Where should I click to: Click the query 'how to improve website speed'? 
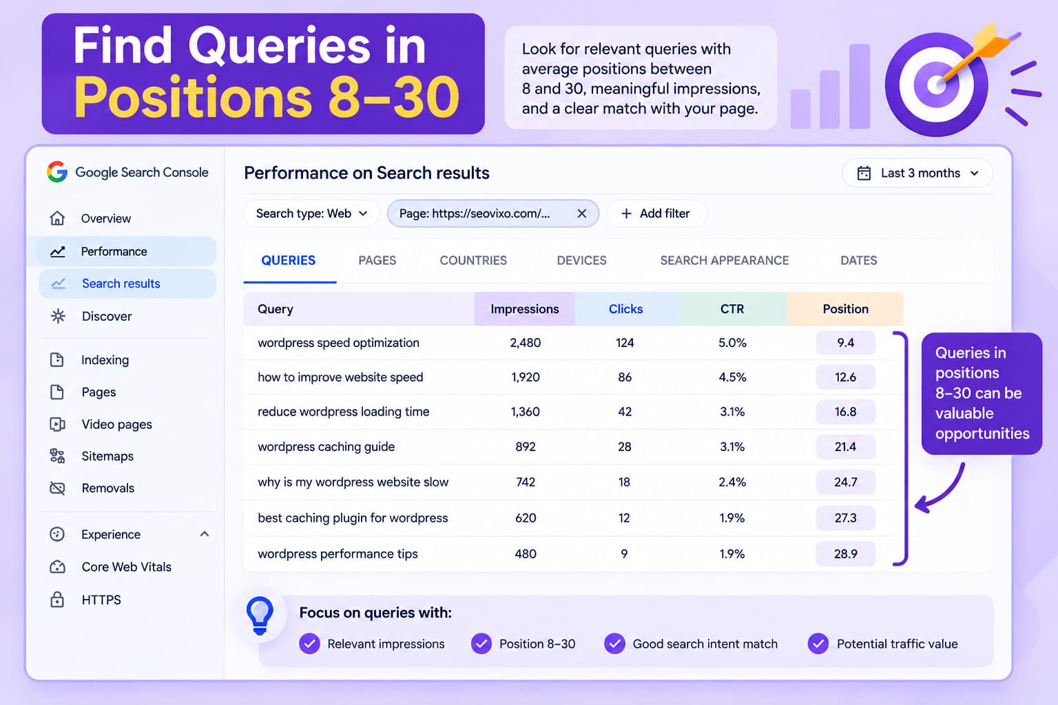pos(340,377)
